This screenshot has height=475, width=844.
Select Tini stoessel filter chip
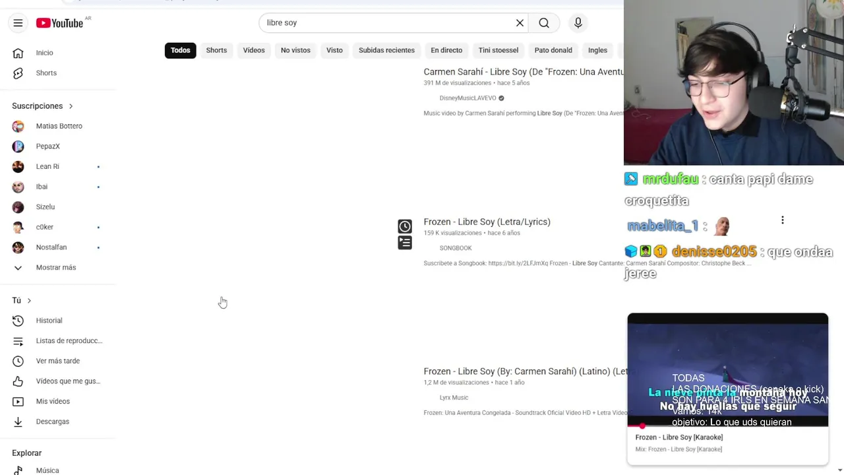(498, 50)
